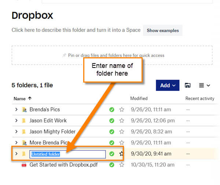Open the list view options dropdown
The width and height of the screenshot is (220, 185).
[x=205, y=85]
